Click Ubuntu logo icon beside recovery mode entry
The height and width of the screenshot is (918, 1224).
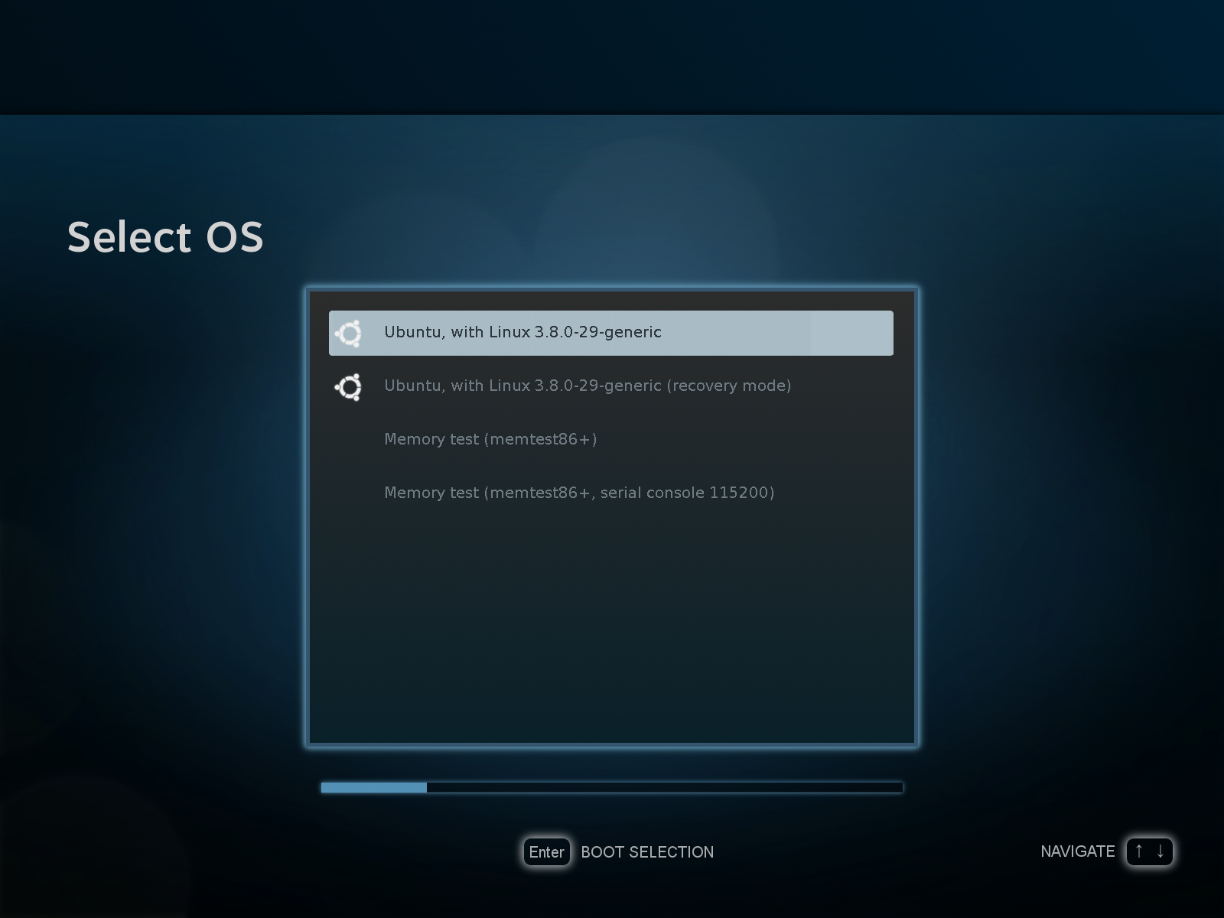349,387
